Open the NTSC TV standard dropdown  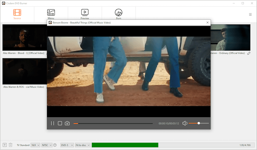click(x=47, y=145)
